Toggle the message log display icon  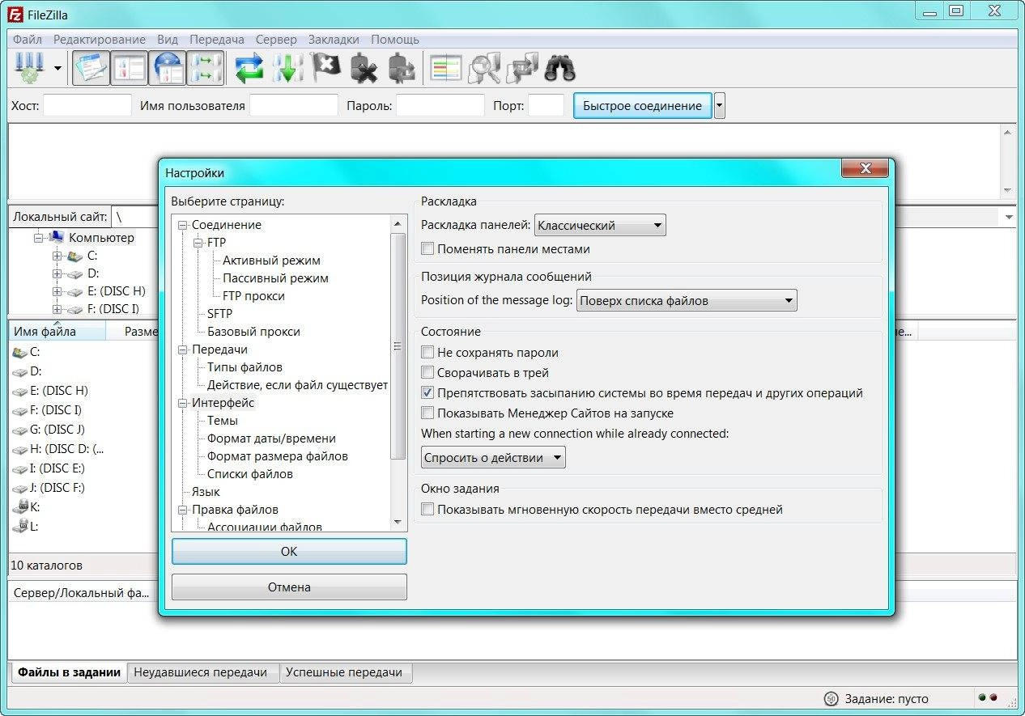click(x=91, y=68)
